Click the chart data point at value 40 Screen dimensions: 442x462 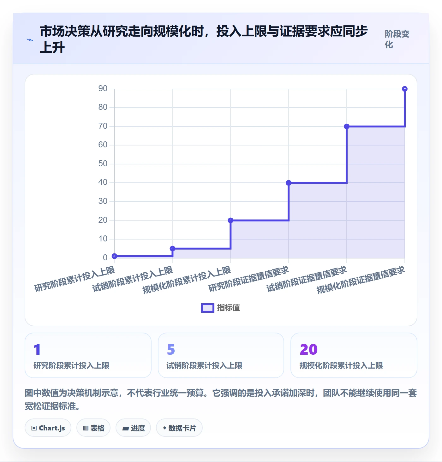click(x=289, y=183)
